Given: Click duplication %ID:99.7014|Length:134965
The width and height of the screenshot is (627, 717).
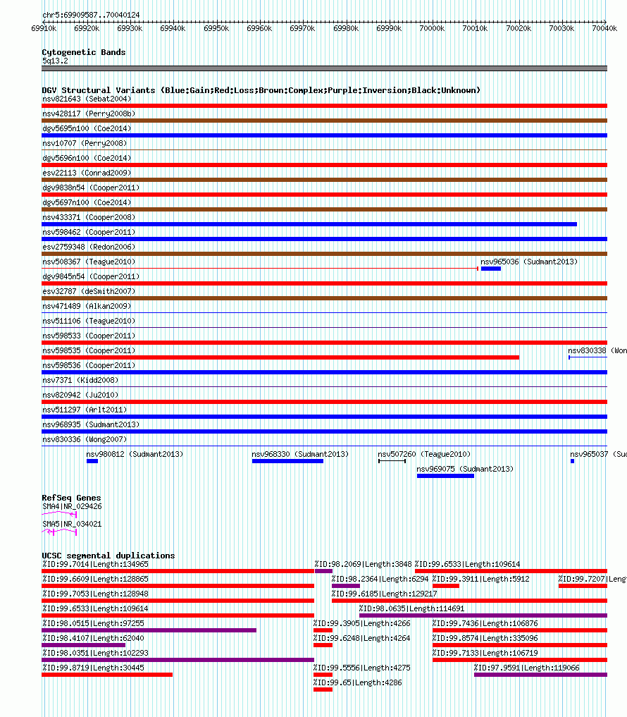Looking at the screenshot, I should (178, 571).
